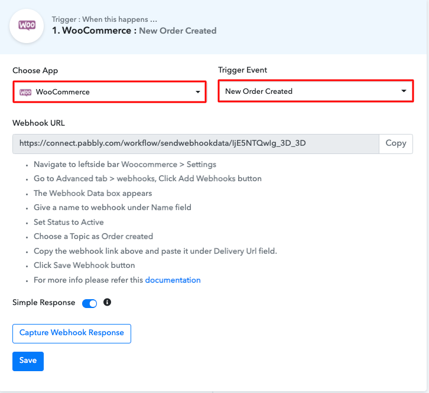
Task: Click the 'Click Save Webhook button' instruction
Action: pos(84,266)
